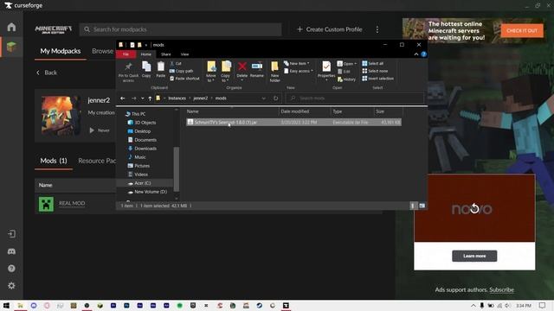The image size is (554, 311).
Task: Click the Search mods field in Explorer
Action: coord(355,98)
